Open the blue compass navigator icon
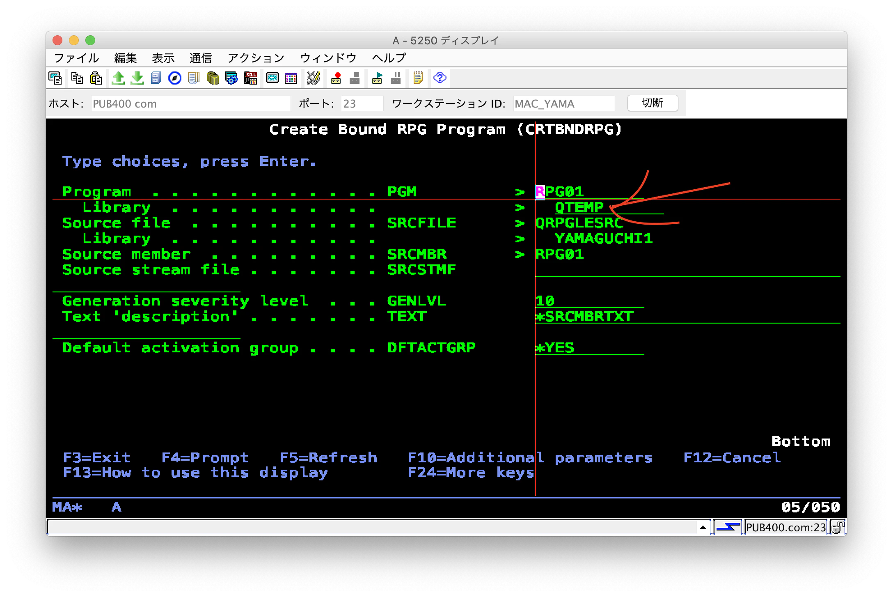Viewport: 893px width, 597px height. [175, 78]
